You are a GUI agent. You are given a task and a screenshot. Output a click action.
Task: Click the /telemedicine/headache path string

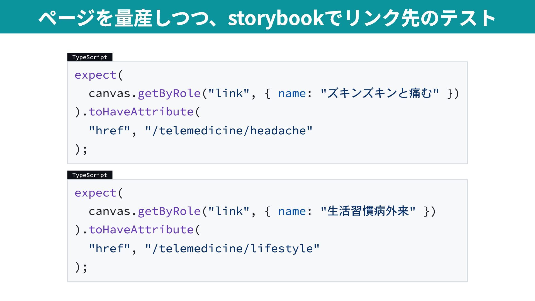click(x=228, y=130)
